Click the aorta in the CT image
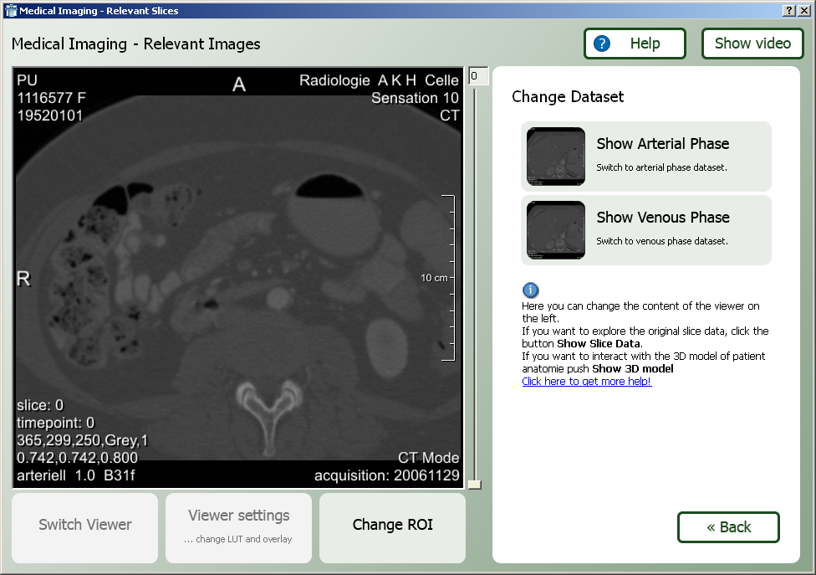 [x=275, y=296]
